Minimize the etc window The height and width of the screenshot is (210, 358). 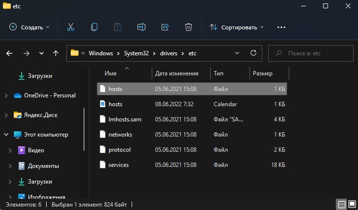tap(303, 6)
